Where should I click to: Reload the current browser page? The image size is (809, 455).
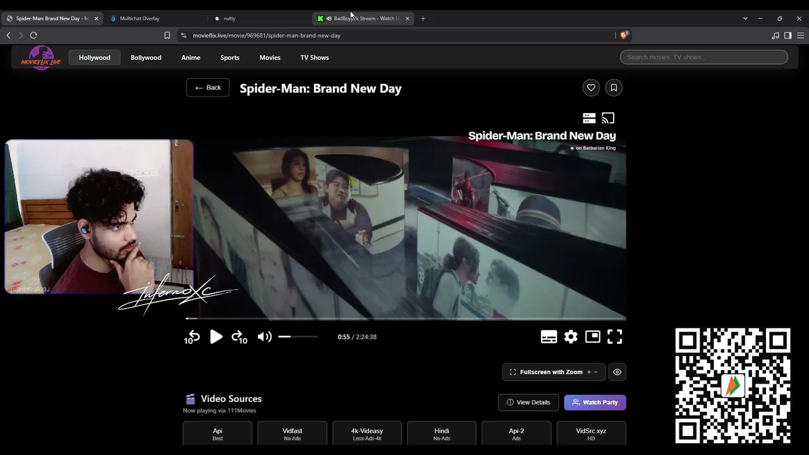click(33, 35)
